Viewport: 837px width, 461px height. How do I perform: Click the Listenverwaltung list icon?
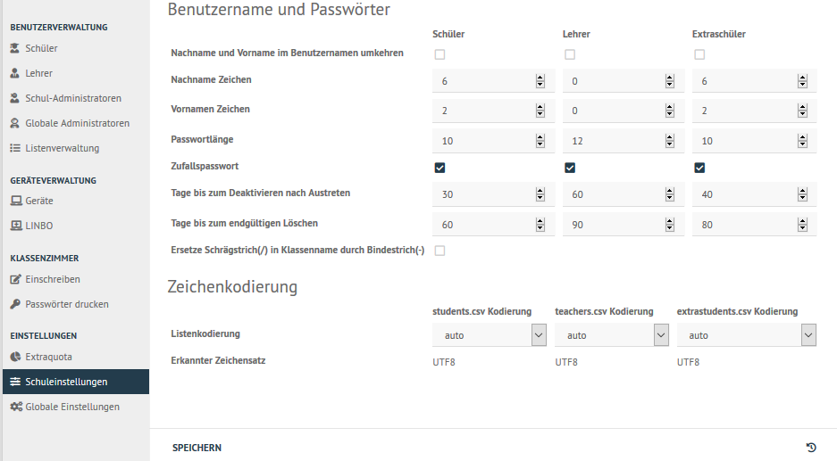[15, 148]
